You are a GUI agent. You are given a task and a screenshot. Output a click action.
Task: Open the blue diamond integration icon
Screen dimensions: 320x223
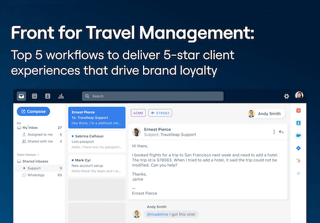coord(298,148)
